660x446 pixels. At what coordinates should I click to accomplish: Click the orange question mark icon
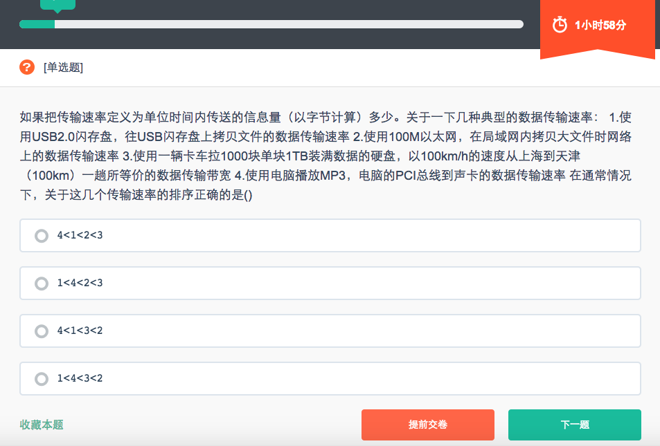click(27, 67)
